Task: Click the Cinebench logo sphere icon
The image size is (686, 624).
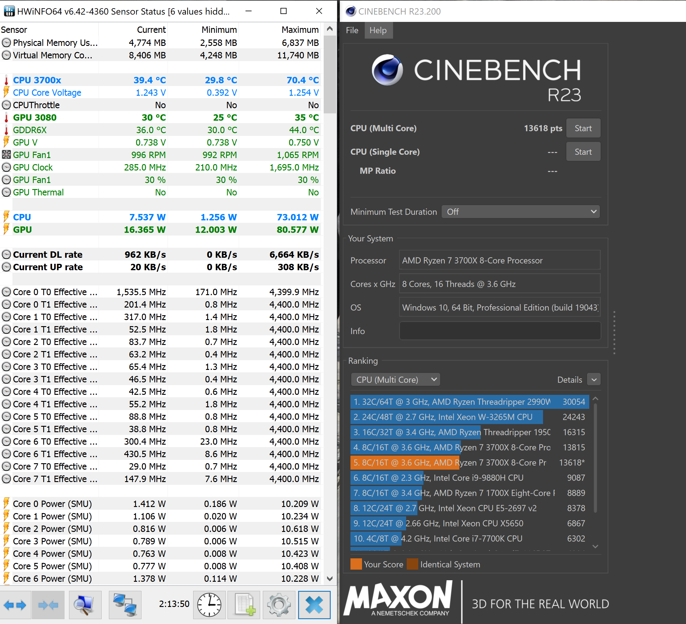Action: (x=387, y=70)
